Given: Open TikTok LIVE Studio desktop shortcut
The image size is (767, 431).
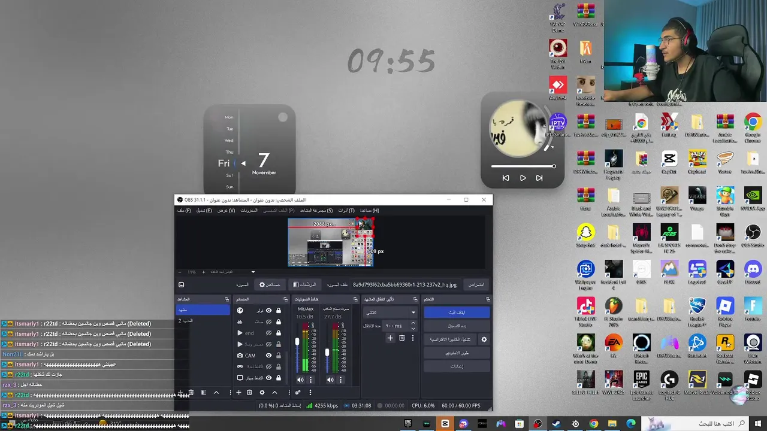Looking at the screenshot, I should (x=585, y=309).
